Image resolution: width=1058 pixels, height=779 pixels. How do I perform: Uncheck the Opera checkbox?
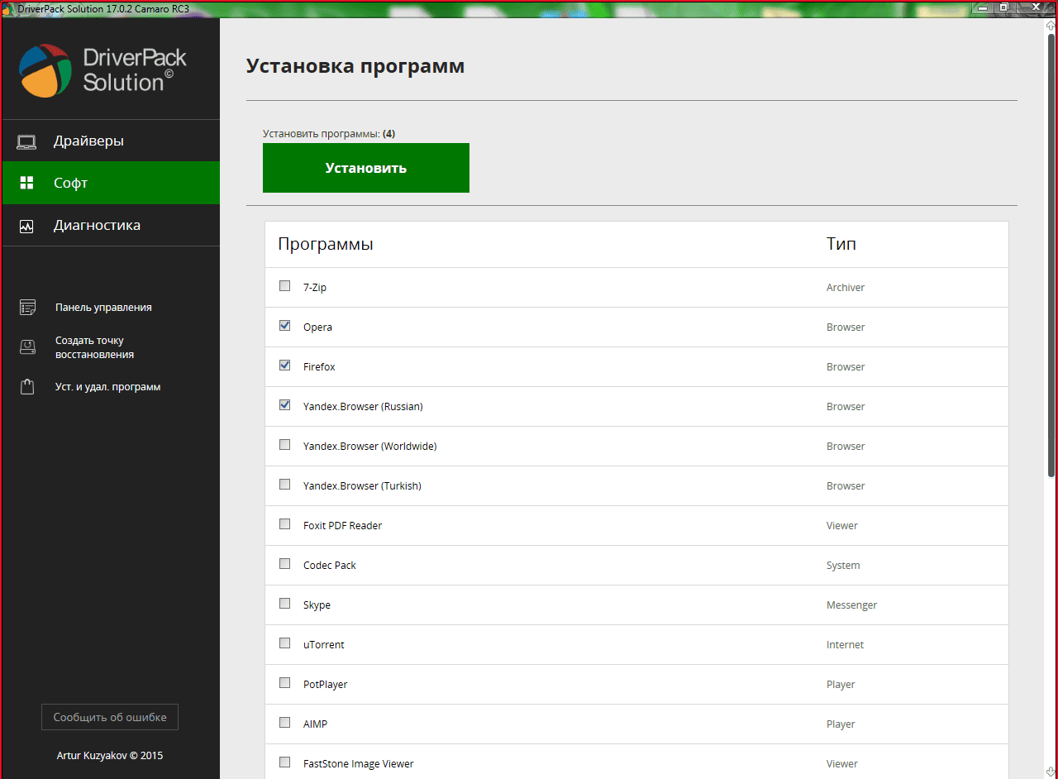tap(285, 326)
